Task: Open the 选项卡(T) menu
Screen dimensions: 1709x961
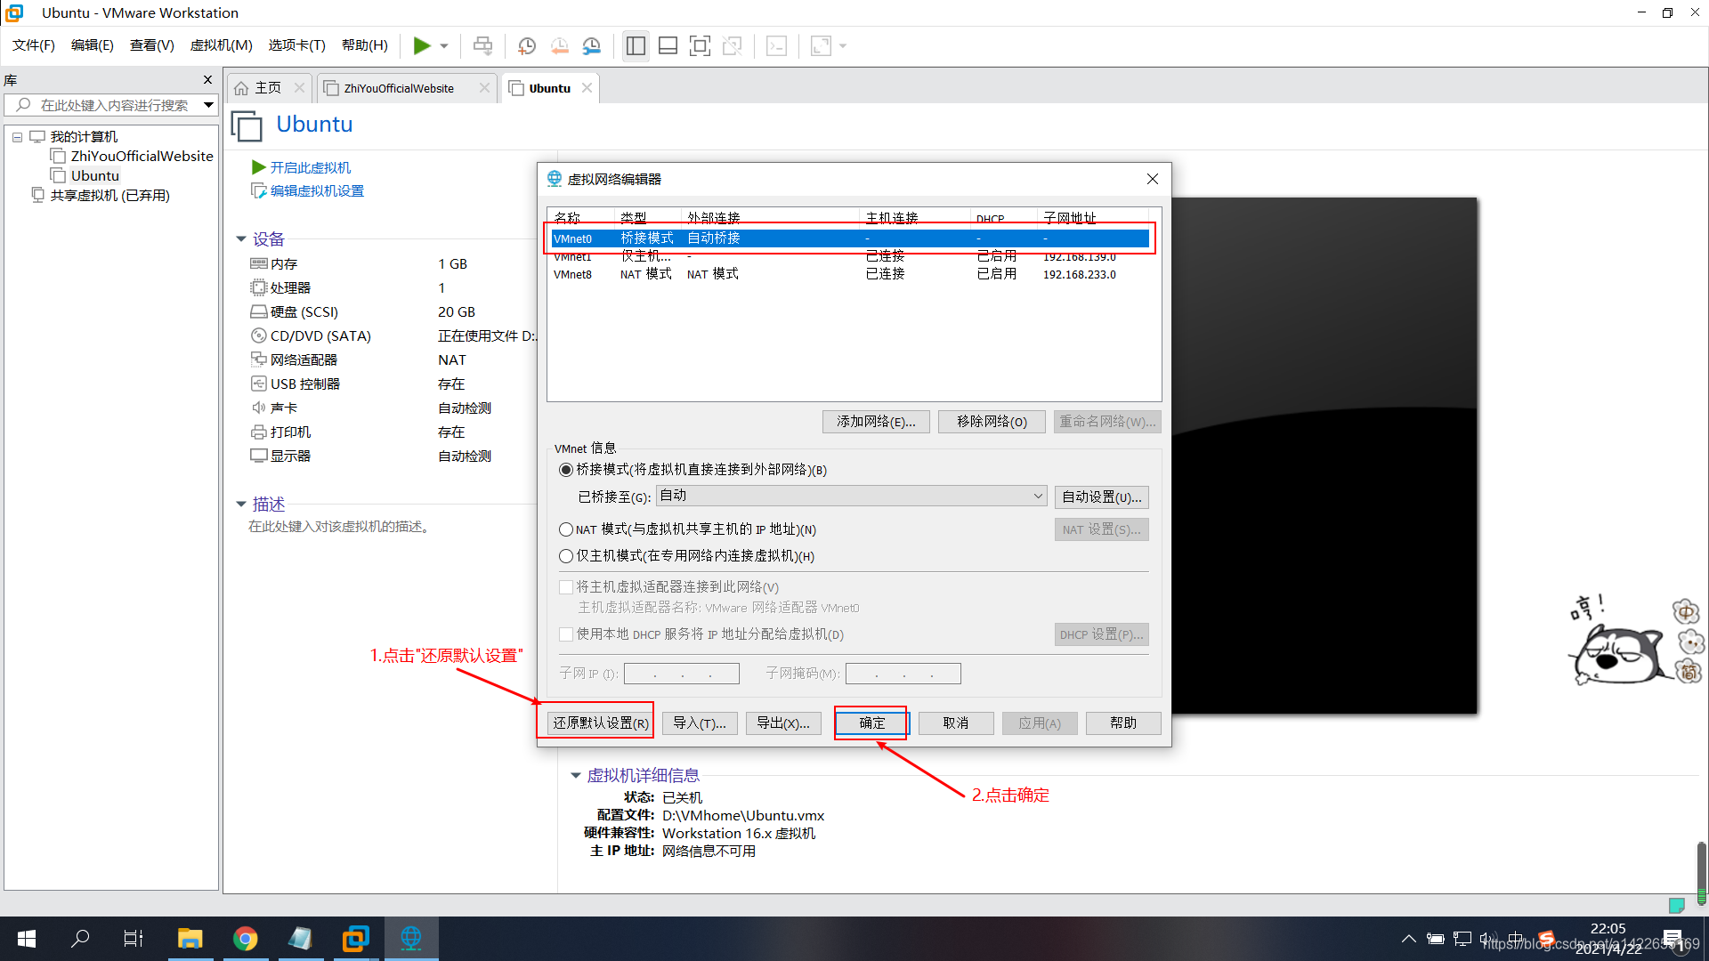Action: coord(297,45)
